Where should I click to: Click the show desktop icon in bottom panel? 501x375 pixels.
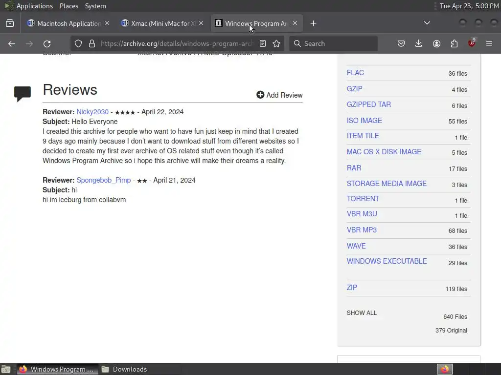point(6,369)
